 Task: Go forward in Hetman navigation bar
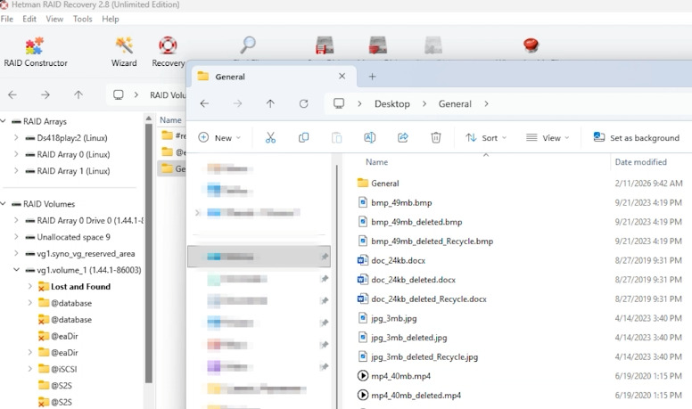[x=45, y=94]
